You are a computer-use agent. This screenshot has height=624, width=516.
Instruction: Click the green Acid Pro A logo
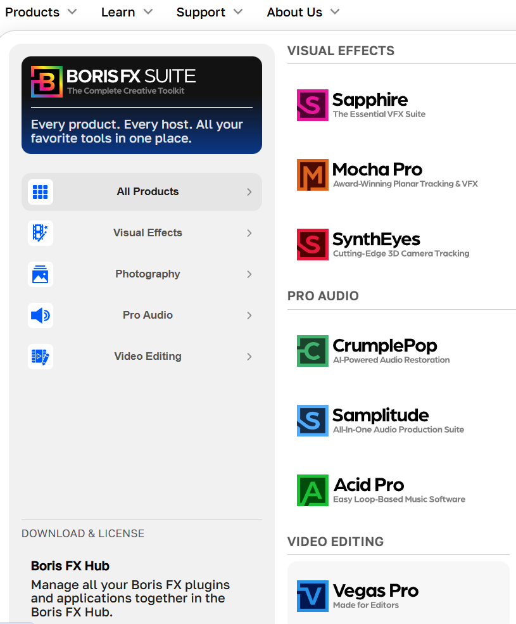coord(313,490)
